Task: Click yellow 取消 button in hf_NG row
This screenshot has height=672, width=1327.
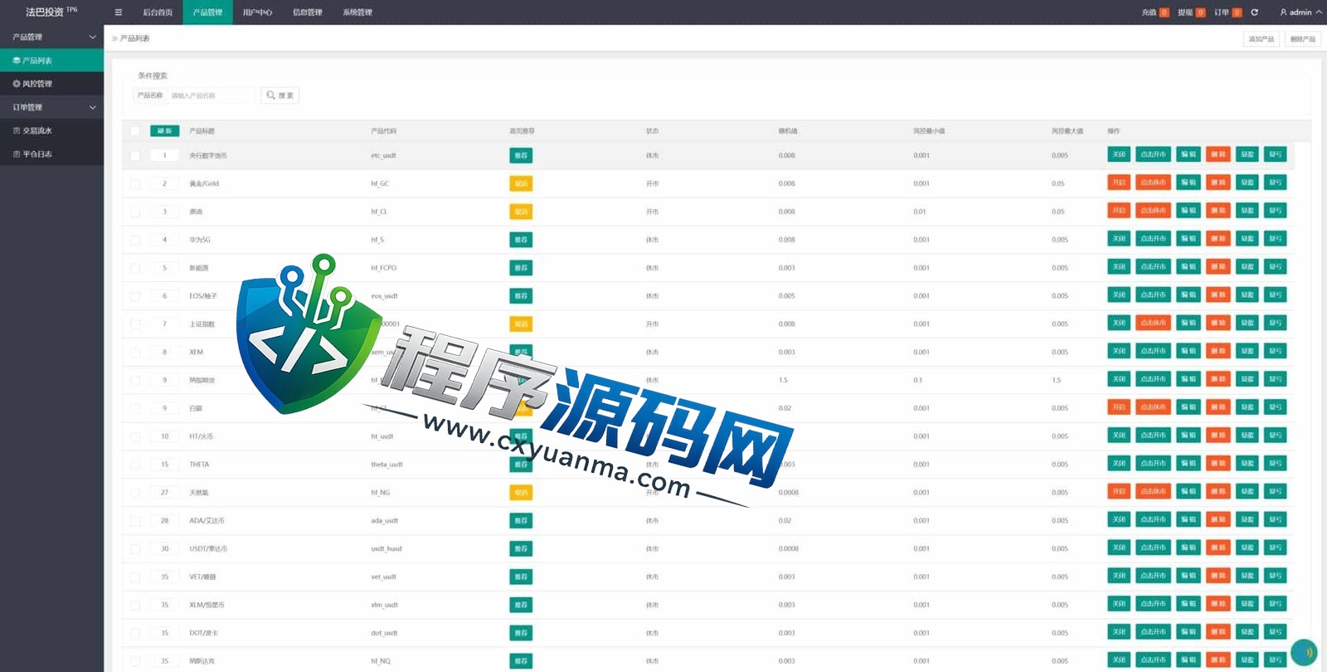Action: (521, 493)
